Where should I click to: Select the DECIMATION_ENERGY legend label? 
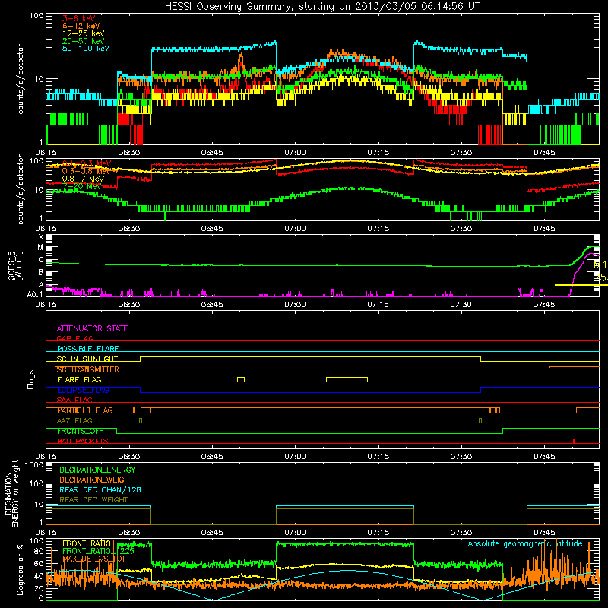pos(97,470)
